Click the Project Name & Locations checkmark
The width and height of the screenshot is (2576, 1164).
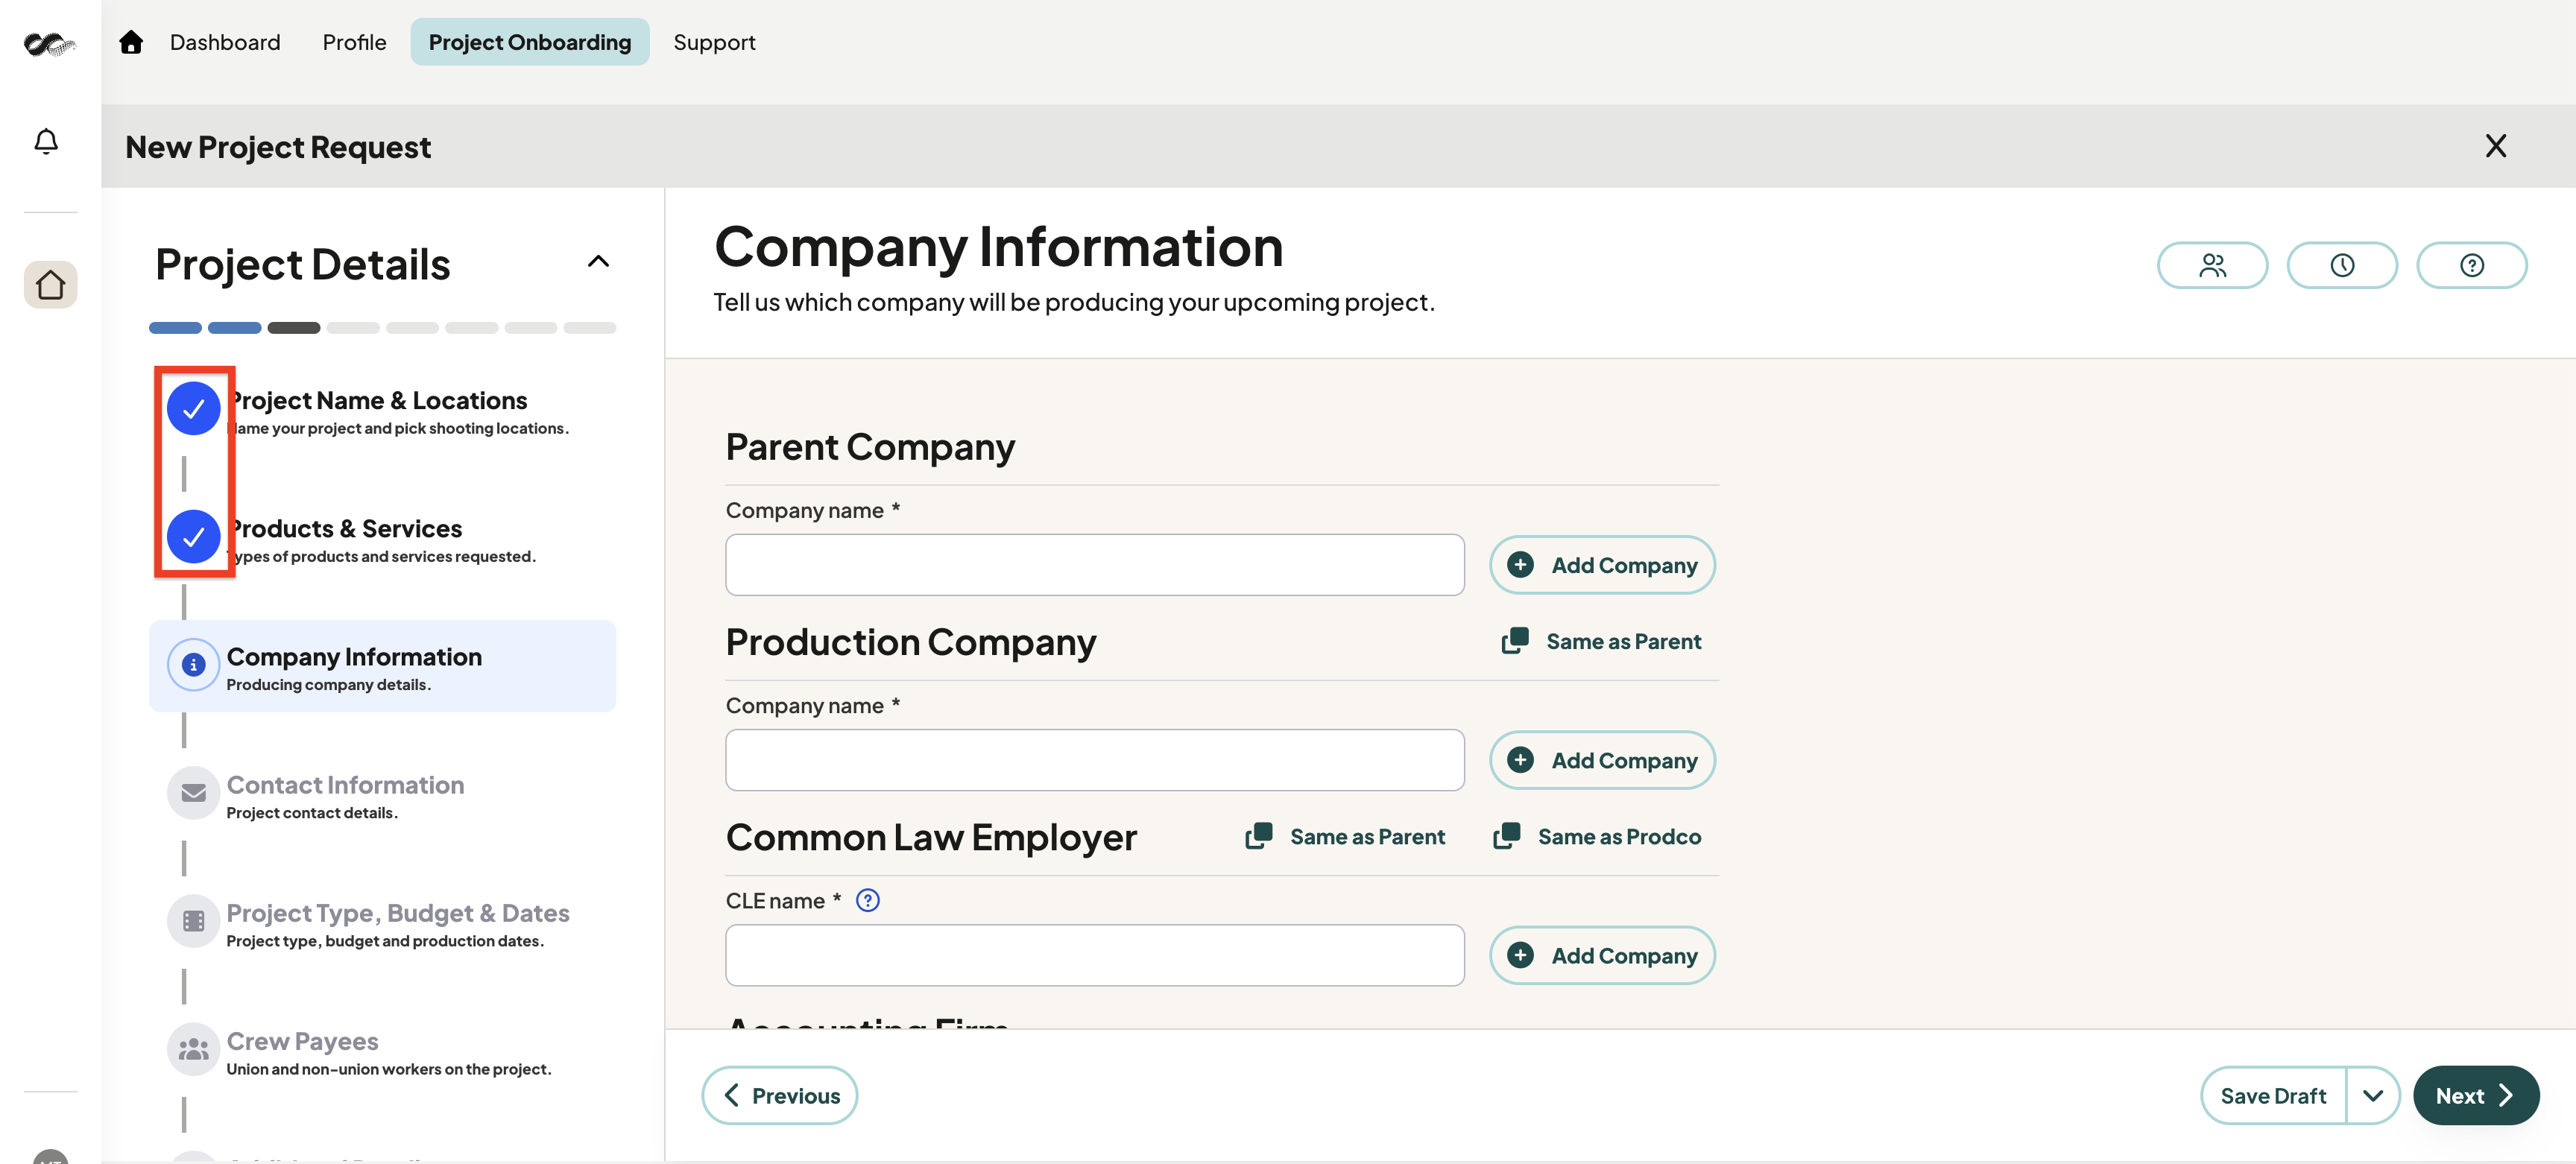[193, 408]
